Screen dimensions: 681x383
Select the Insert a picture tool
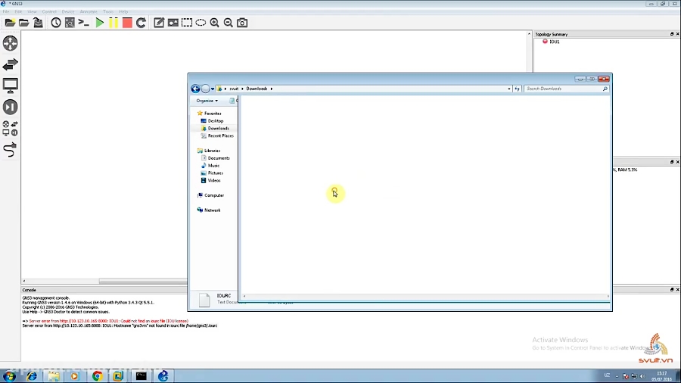tap(173, 23)
